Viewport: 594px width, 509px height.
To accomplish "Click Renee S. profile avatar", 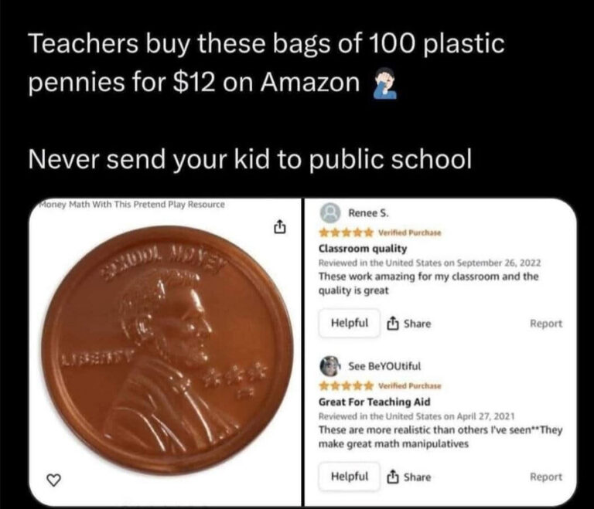I will pos(331,213).
